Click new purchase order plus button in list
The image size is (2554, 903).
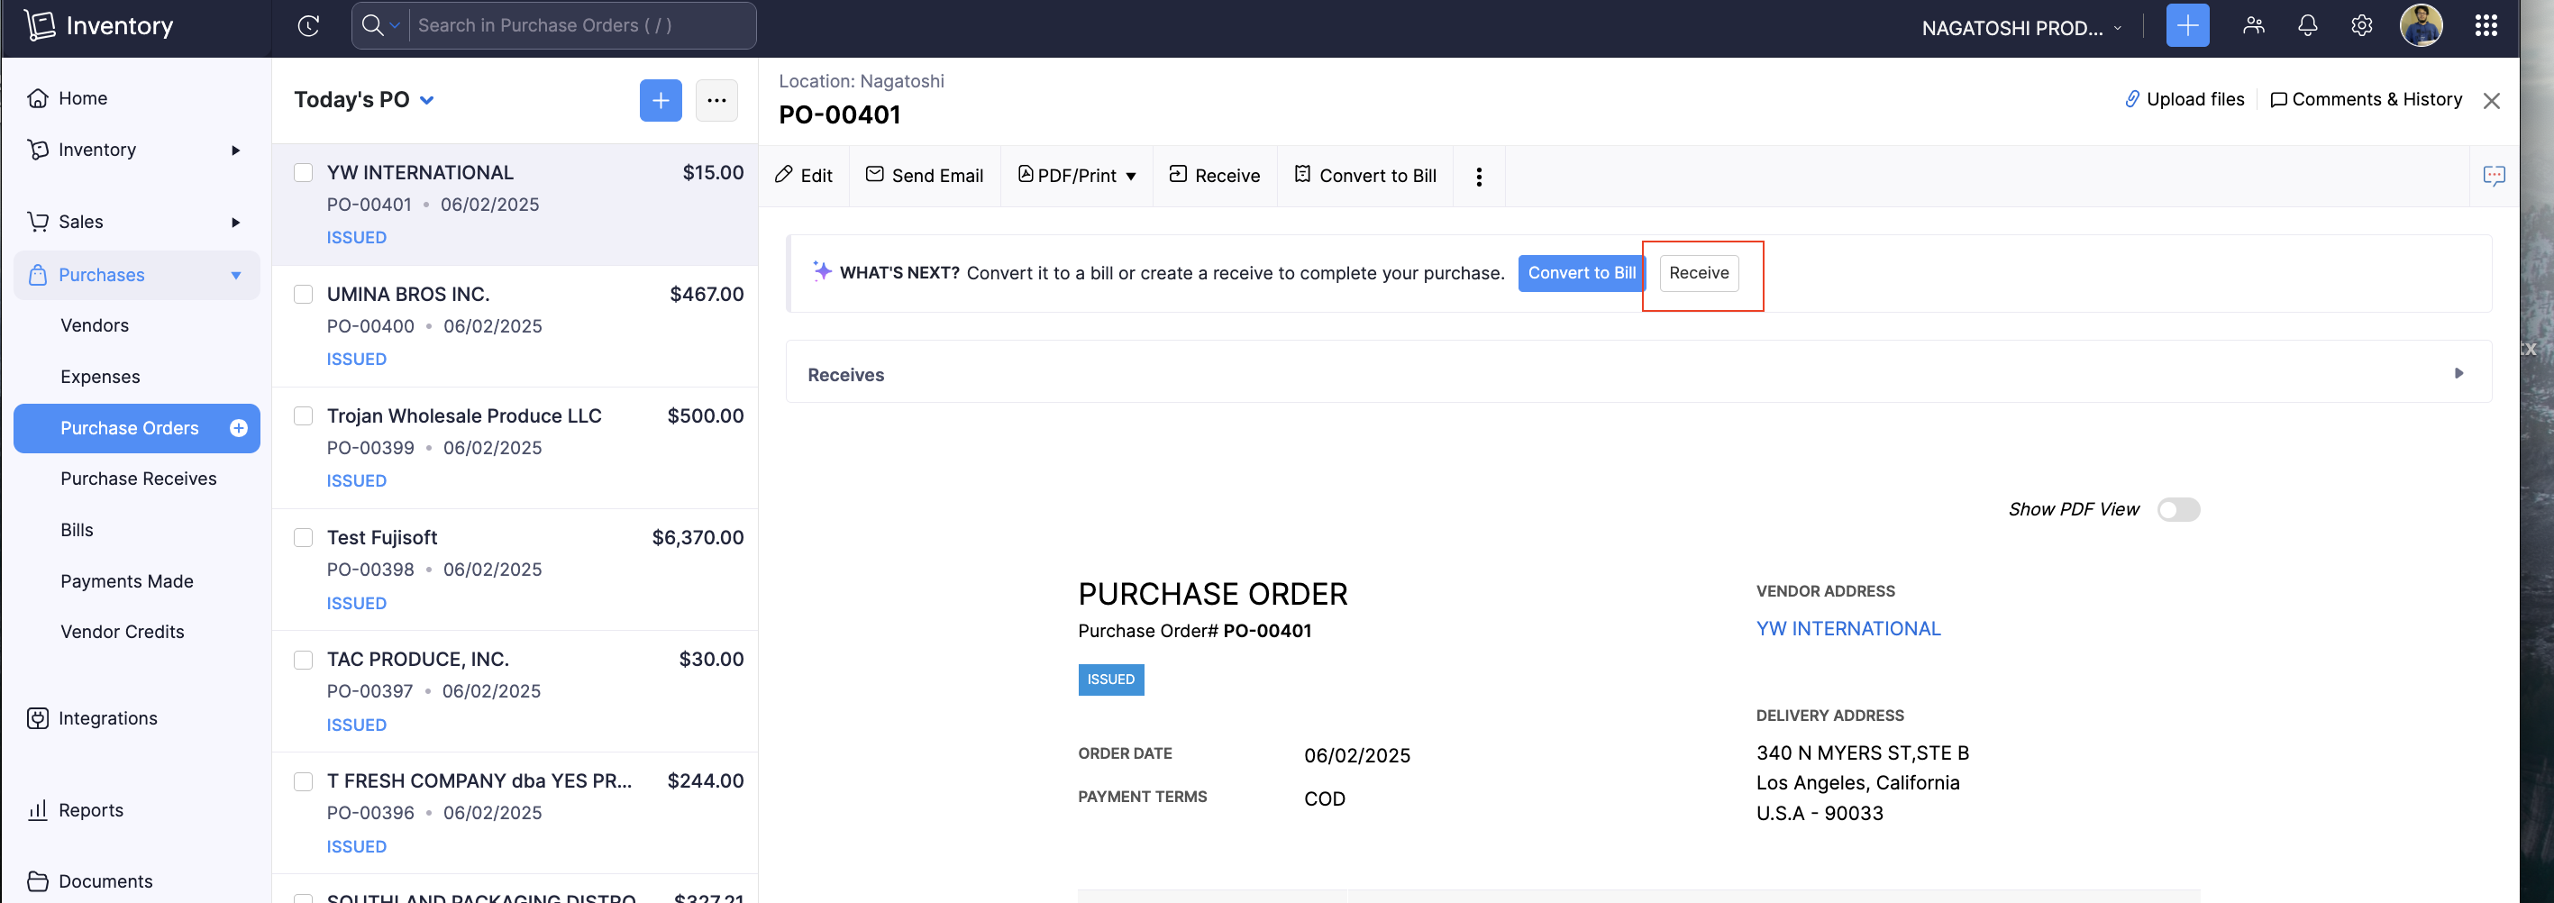pos(661,100)
